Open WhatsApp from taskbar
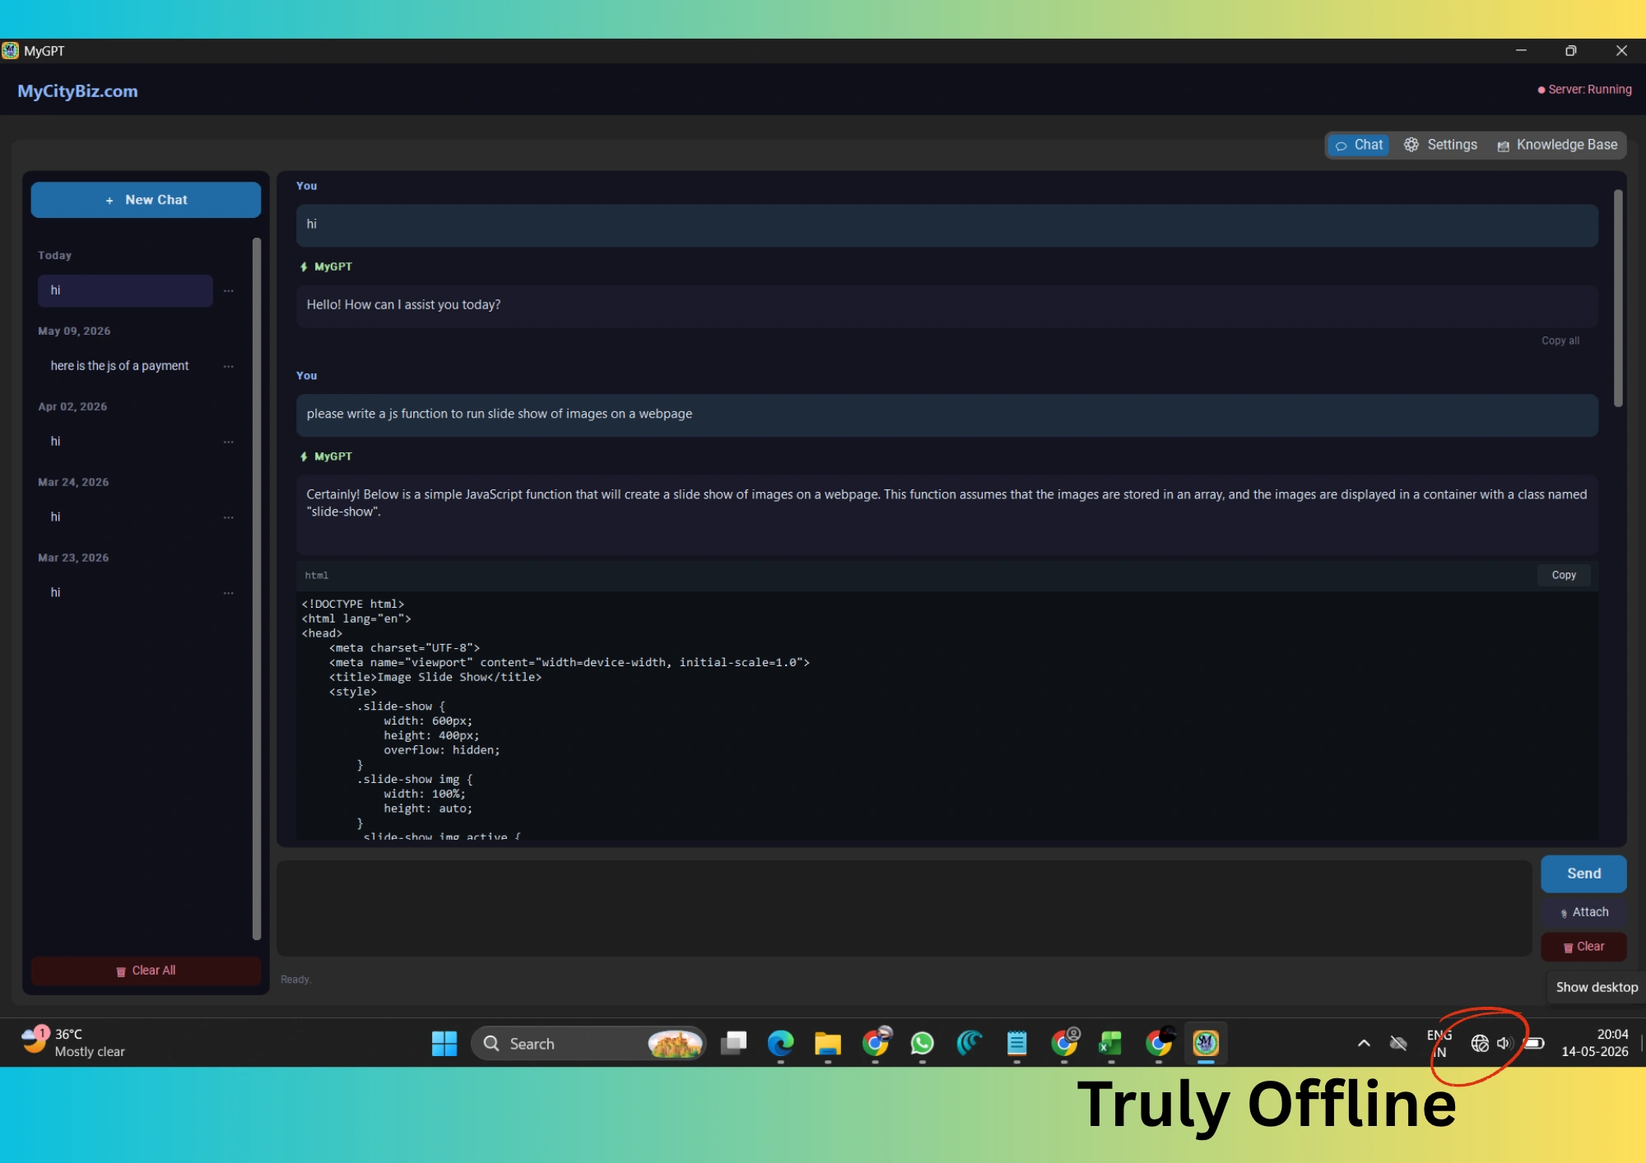 [922, 1044]
